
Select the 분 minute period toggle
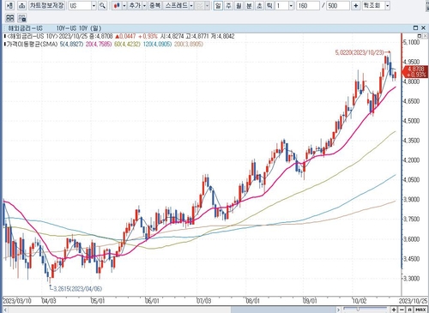coord(249,5)
